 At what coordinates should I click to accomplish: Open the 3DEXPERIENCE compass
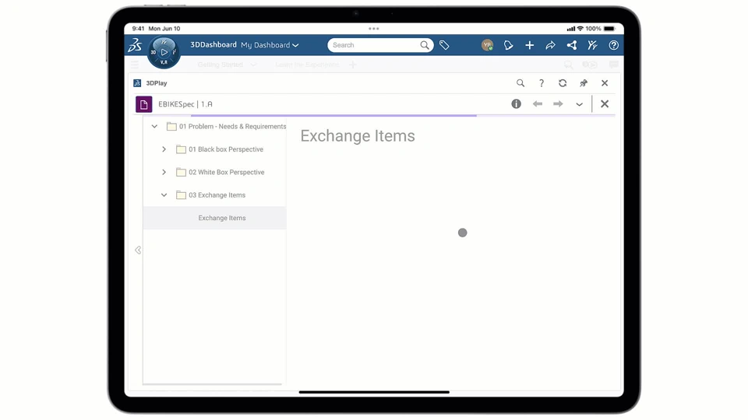coord(164,52)
